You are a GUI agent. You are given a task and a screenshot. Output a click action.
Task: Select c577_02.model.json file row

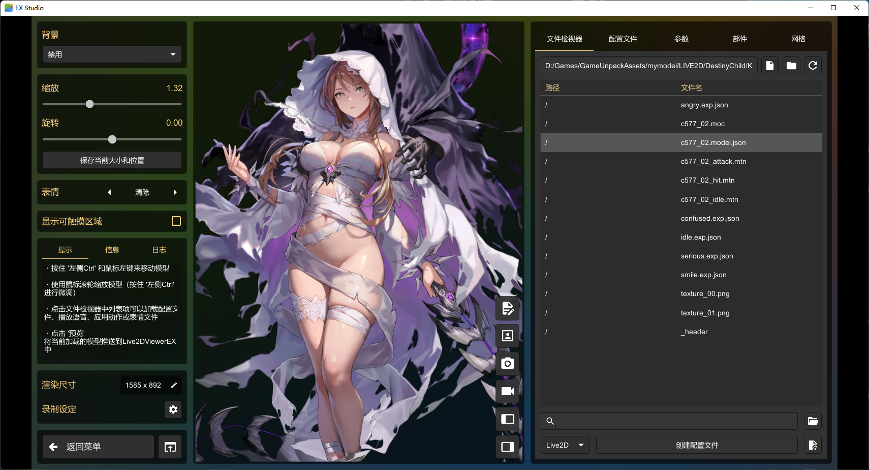tap(681, 142)
